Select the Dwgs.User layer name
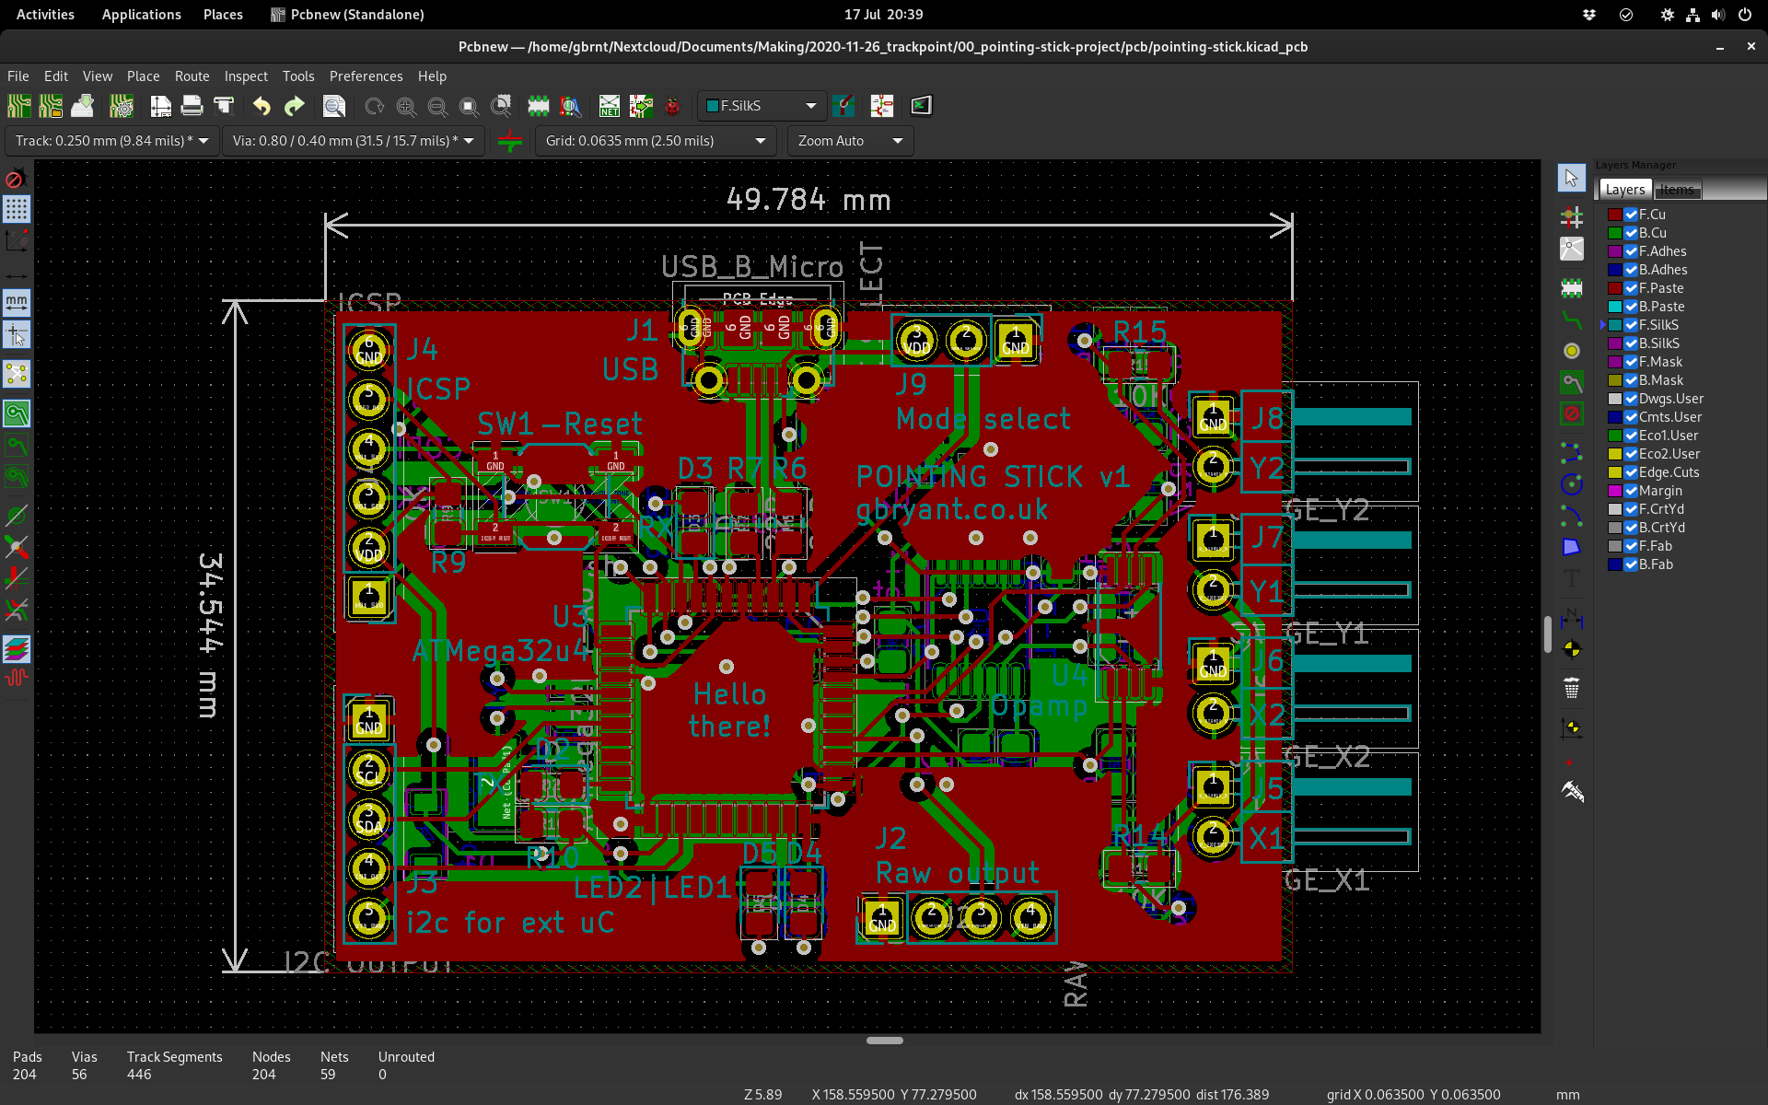 tap(1671, 399)
